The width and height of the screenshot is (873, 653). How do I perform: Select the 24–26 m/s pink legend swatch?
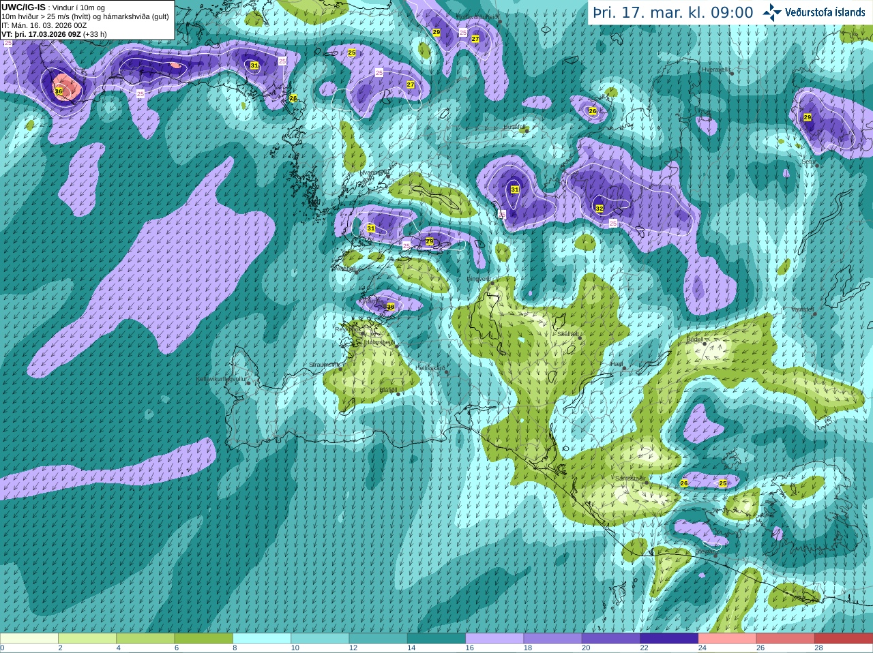pyautogui.click(x=728, y=639)
